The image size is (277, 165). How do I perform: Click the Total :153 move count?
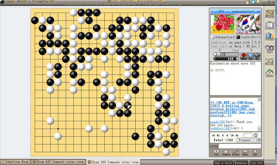point(223,140)
